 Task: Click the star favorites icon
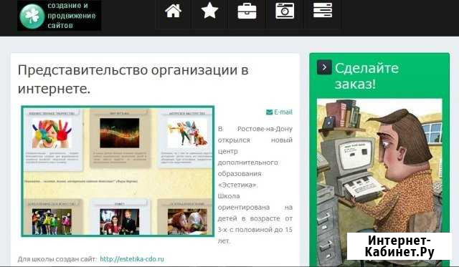coord(209,11)
